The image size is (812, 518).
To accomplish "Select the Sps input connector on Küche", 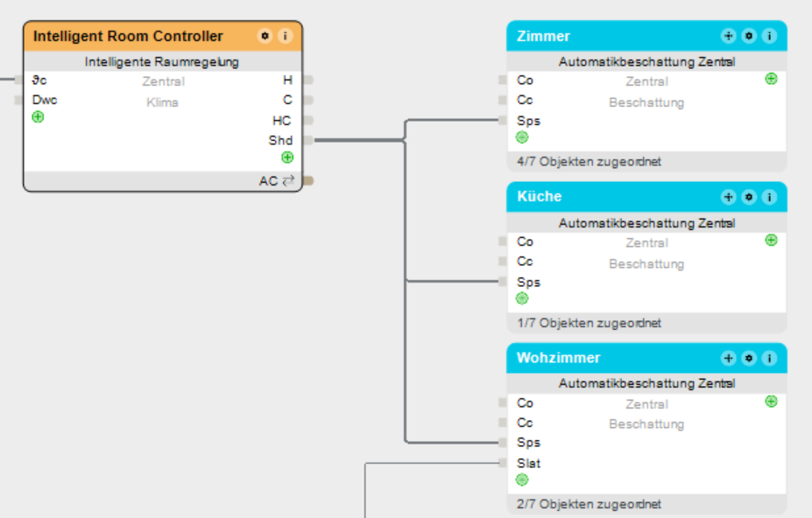I will click(x=503, y=282).
